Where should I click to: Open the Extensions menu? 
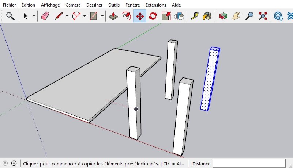(156, 5)
